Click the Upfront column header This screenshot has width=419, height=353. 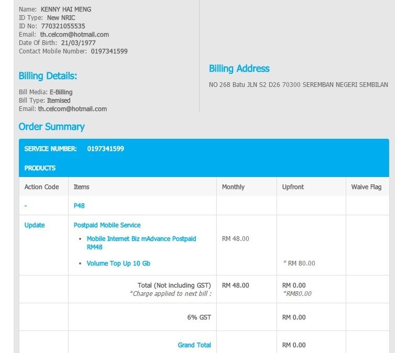[x=293, y=187]
